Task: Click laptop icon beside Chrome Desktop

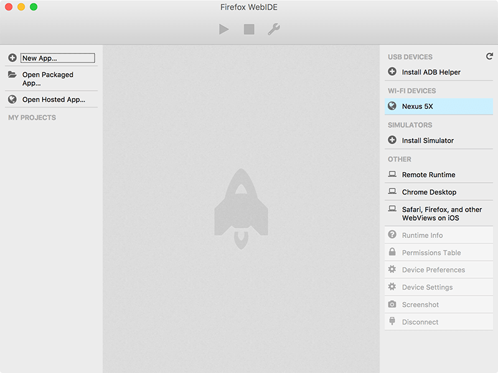Action: 392,191
